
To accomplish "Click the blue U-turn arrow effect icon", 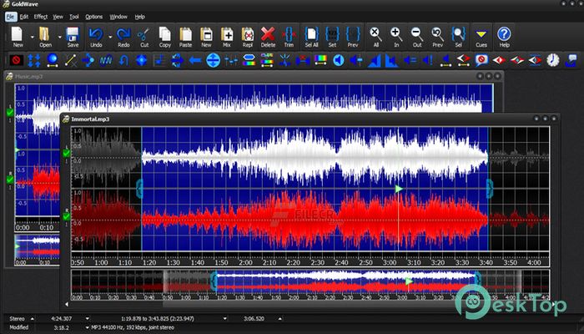I will tap(123, 60).
